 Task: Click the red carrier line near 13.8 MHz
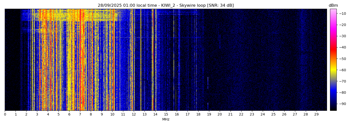pos(153,60)
